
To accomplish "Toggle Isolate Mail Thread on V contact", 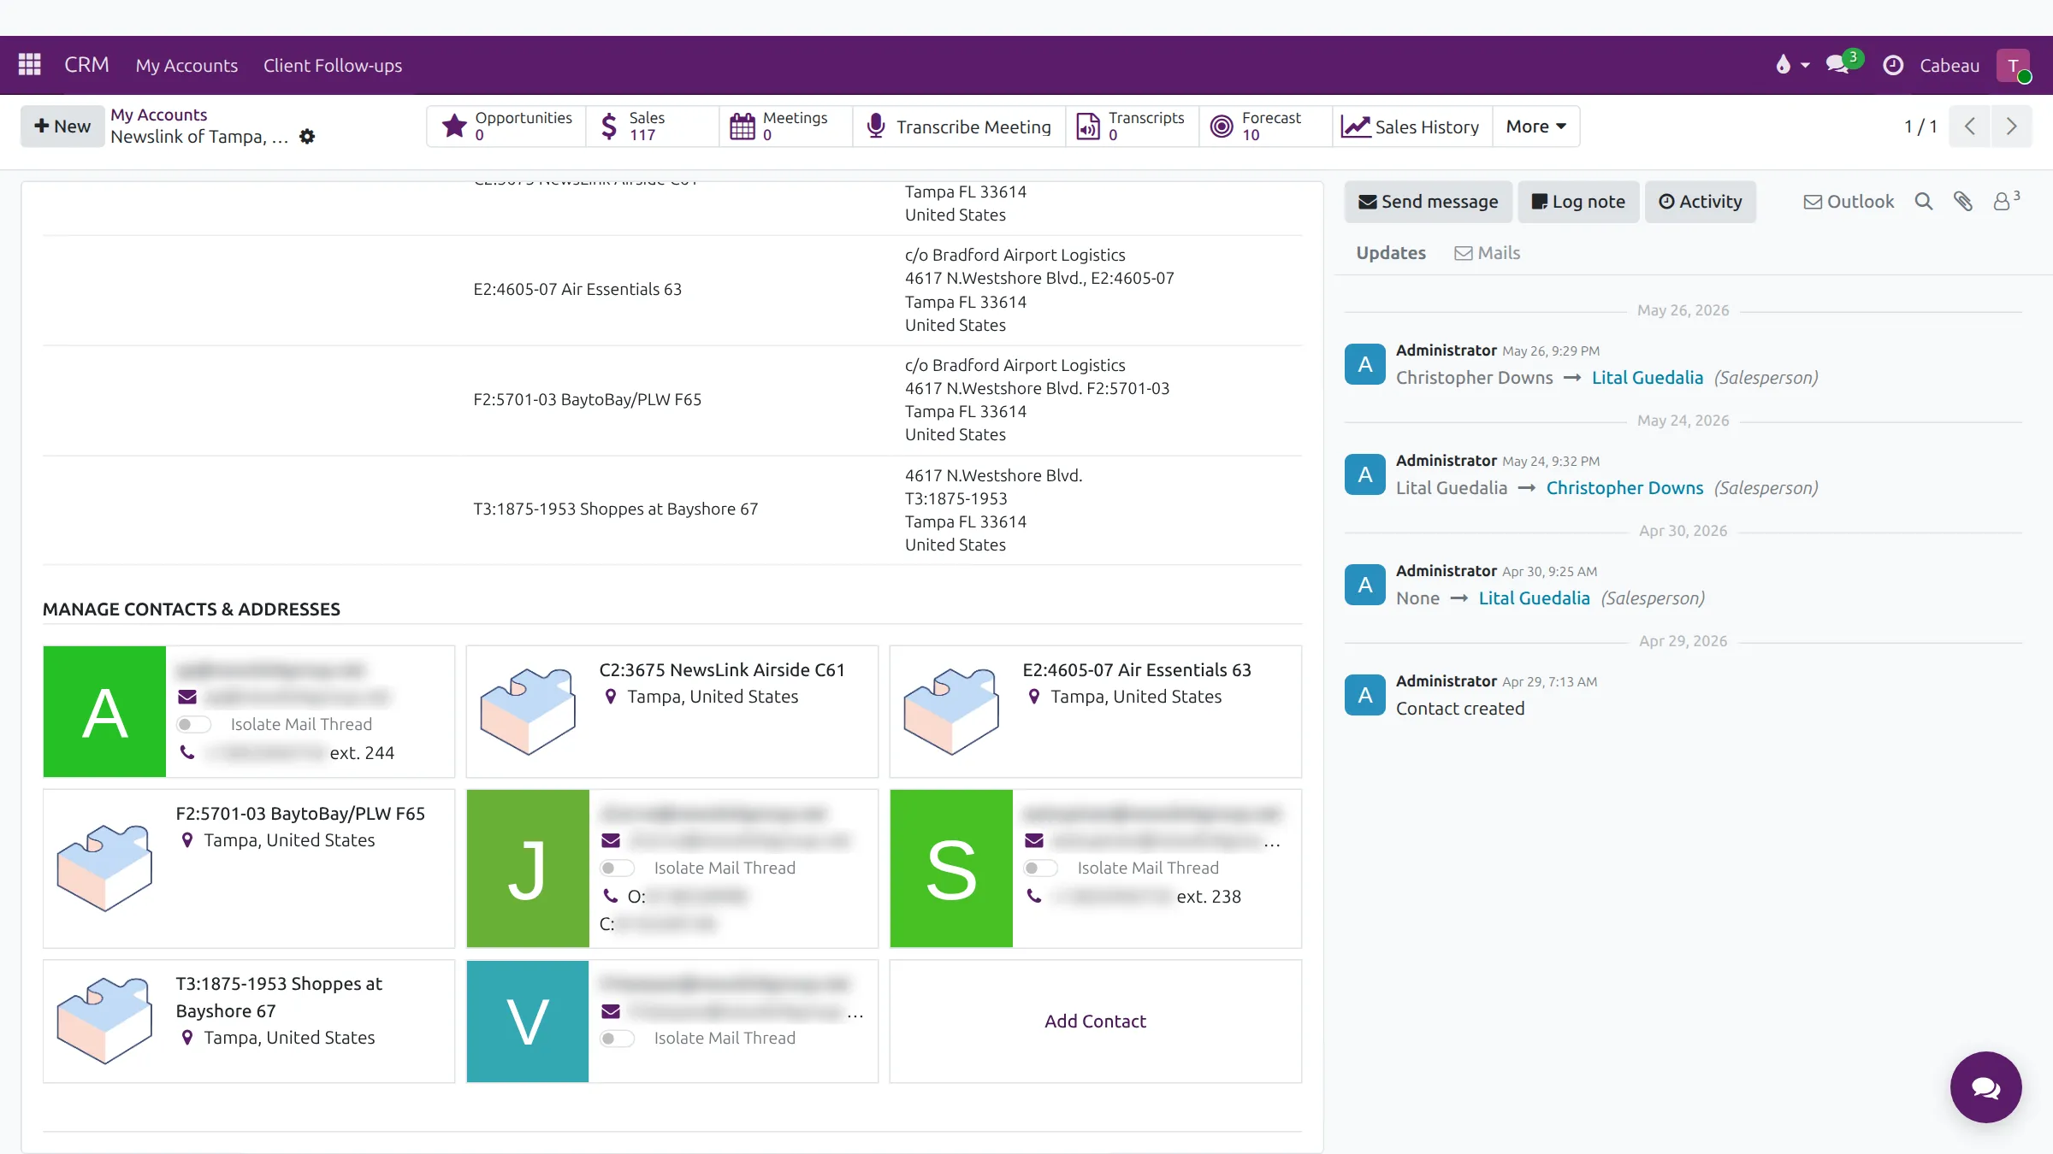I will click(x=617, y=1039).
